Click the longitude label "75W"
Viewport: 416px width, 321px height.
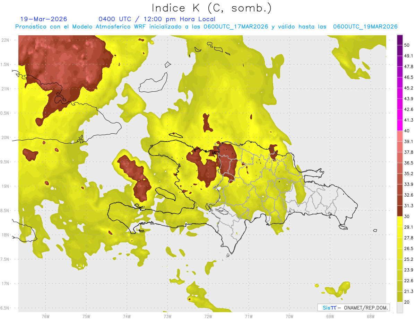click(86, 316)
